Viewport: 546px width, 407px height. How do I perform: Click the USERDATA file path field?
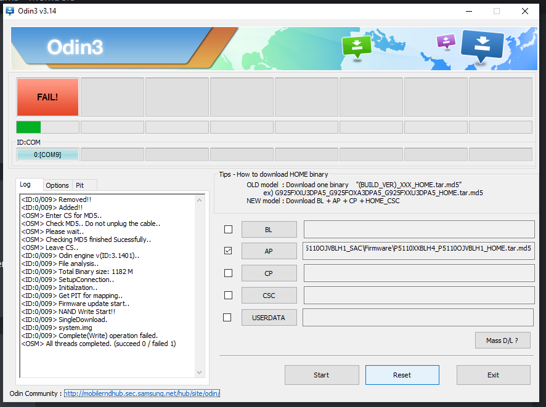pyautogui.click(x=418, y=318)
